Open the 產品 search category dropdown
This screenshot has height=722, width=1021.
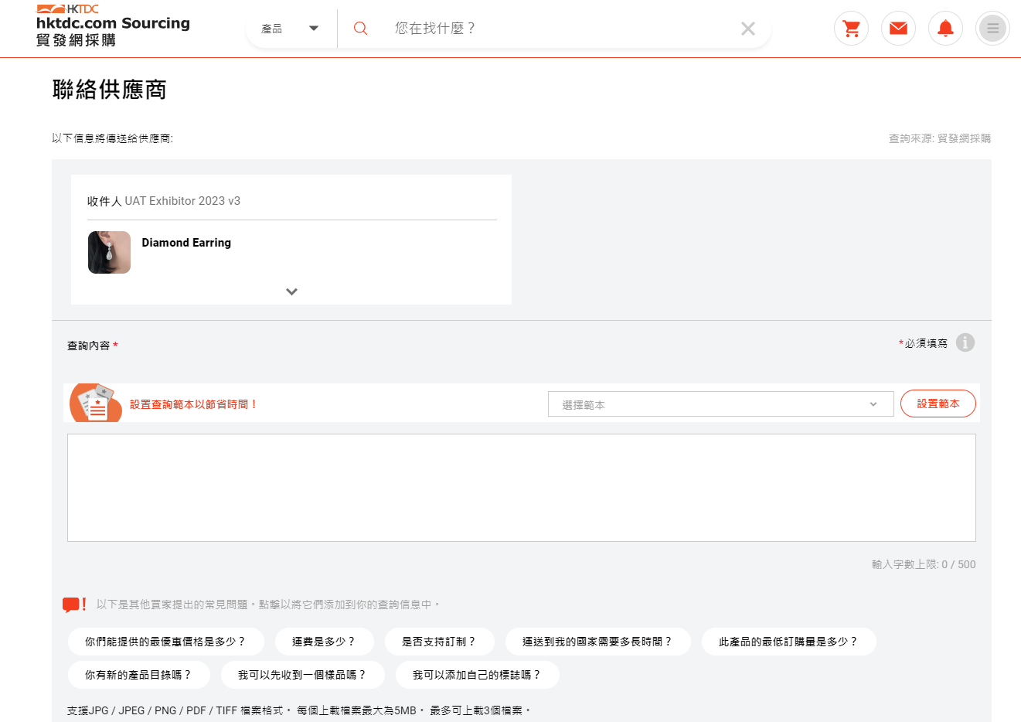point(290,29)
